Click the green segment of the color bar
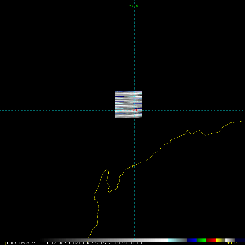The width and height of the screenshot is (245, 245). [x=201, y=240]
